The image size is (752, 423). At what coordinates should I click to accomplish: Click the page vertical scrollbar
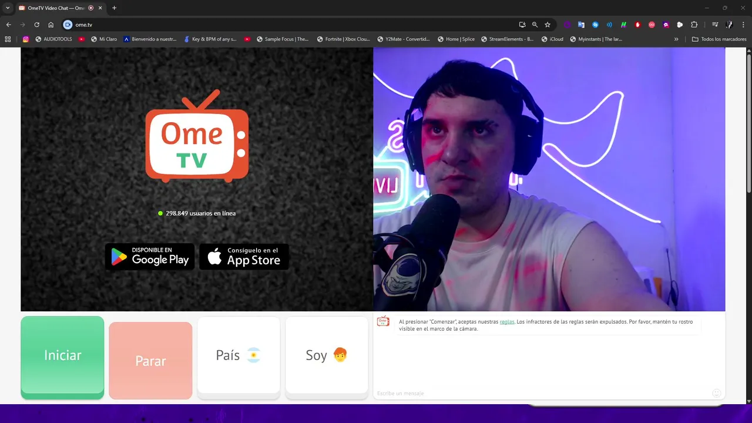pyautogui.click(x=748, y=123)
